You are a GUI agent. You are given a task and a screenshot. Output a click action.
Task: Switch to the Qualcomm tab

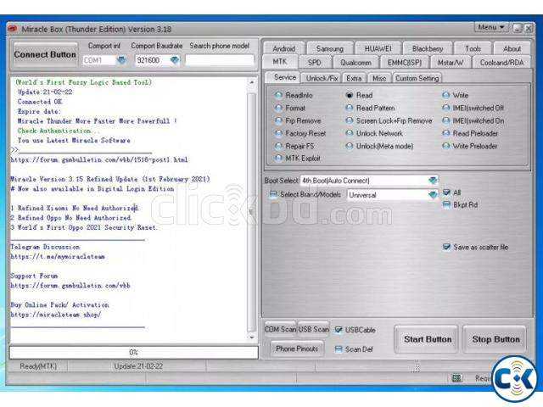pyautogui.click(x=355, y=63)
